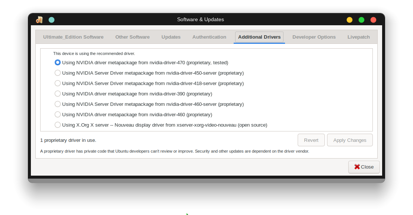The height and width of the screenshot is (215, 413).
Task: Choose nvidia-driver-418-server radio button
Action: pos(58,83)
